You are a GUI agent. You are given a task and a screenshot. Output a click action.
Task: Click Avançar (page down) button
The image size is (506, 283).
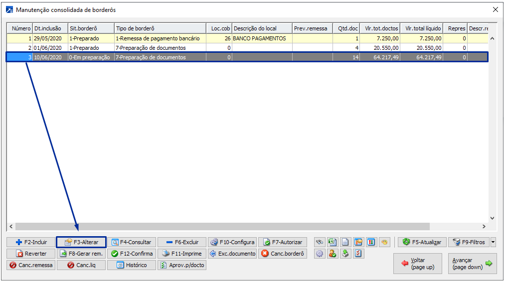473,264
